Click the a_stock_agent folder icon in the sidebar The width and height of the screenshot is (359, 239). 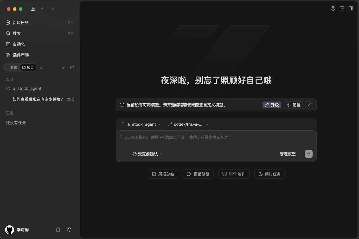(8, 89)
